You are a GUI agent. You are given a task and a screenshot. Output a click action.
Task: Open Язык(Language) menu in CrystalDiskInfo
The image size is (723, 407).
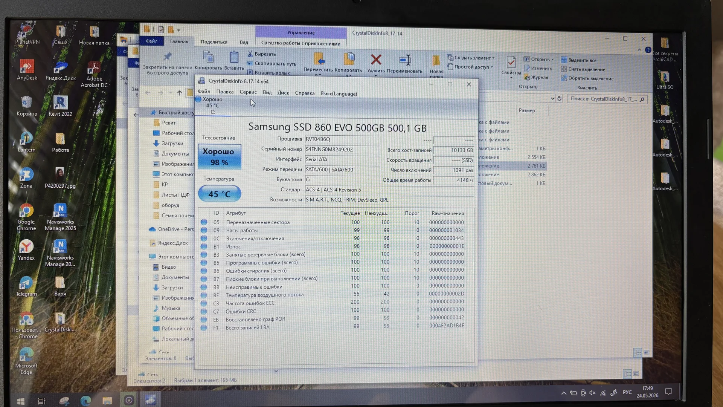tap(339, 93)
